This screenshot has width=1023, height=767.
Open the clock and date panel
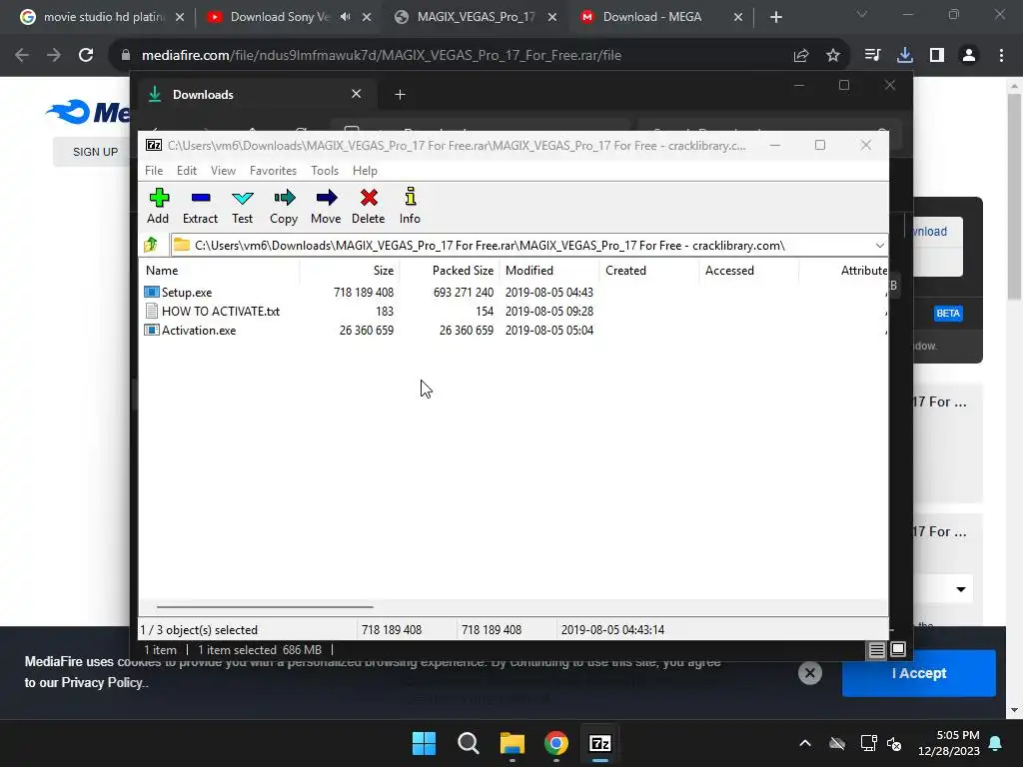(949, 743)
